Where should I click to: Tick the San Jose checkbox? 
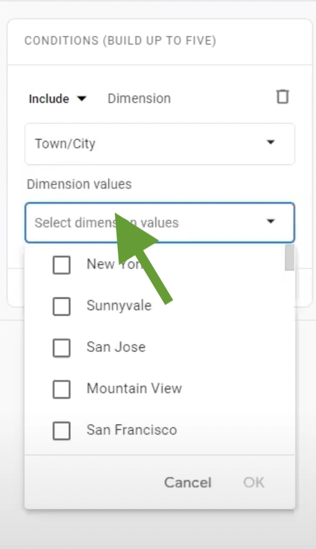point(61,347)
